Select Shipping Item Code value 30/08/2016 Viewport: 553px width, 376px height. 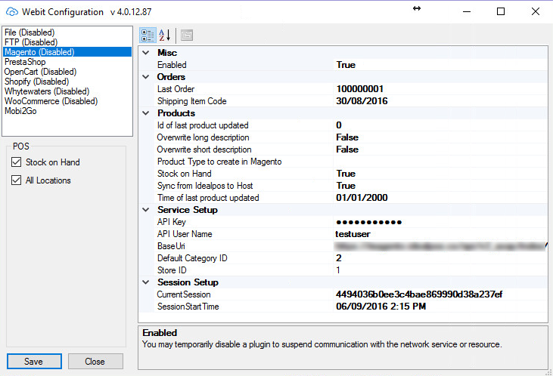[x=440, y=101]
